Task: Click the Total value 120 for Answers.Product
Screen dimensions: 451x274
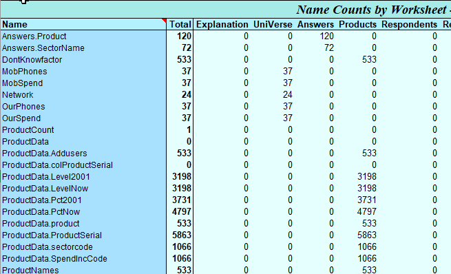Action: (x=184, y=36)
